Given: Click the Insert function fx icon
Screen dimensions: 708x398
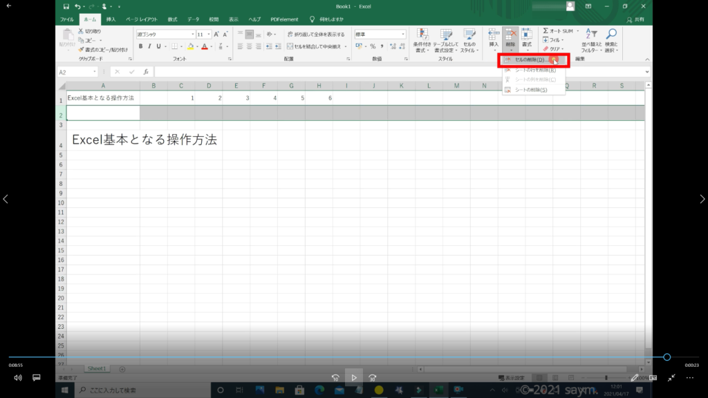Looking at the screenshot, I should coord(146,72).
